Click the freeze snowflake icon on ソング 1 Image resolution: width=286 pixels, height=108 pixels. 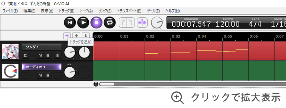(x=58, y=56)
